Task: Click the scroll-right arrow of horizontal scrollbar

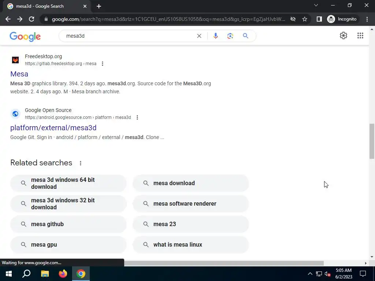Action: [x=365, y=263]
